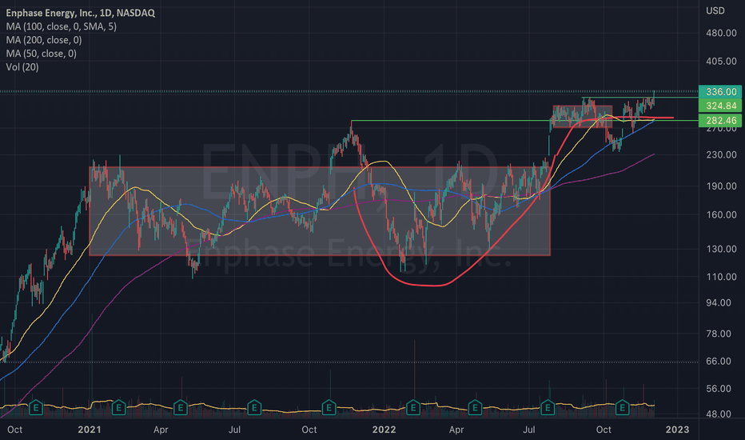Click the 48.00 price axis label

click(x=719, y=414)
